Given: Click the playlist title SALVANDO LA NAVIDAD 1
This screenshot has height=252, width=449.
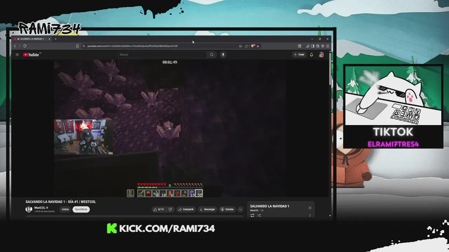Looking at the screenshot, I should tap(269, 206).
